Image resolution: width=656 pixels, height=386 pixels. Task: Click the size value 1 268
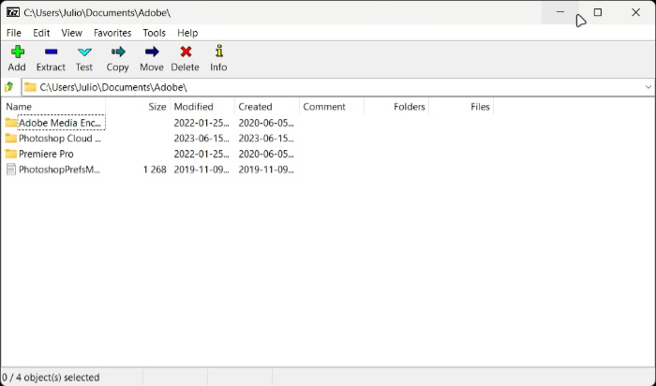click(155, 170)
